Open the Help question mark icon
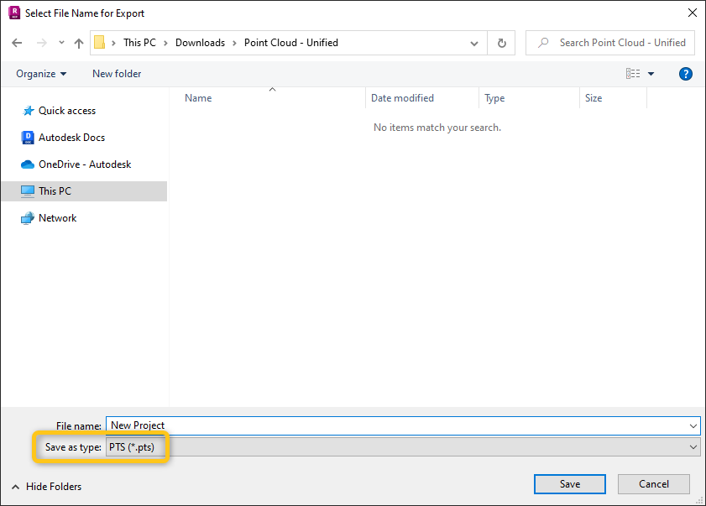This screenshot has width=706, height=506. [686, 74]
